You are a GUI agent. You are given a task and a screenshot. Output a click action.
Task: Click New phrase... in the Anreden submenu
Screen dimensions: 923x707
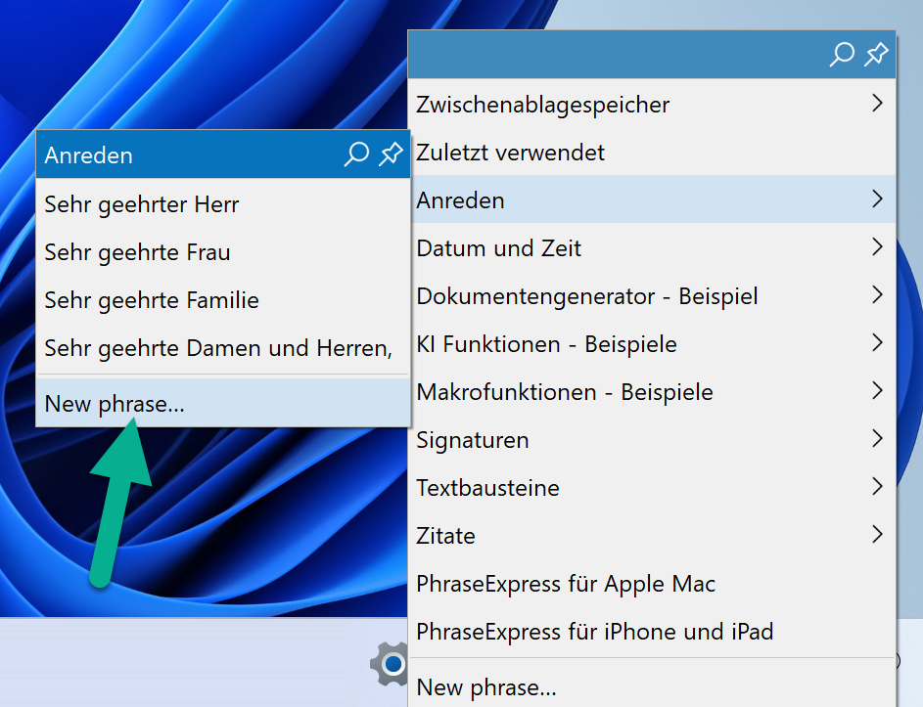(x=115, y=403)
